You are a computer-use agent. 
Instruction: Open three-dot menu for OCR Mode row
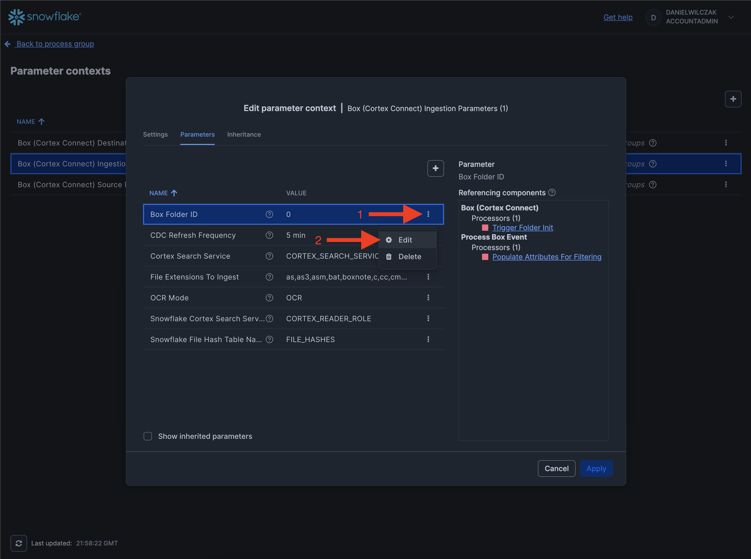[428, 297]
